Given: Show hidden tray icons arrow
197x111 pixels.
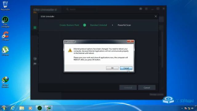Looking at the screenshot, I should click(182, 108).
